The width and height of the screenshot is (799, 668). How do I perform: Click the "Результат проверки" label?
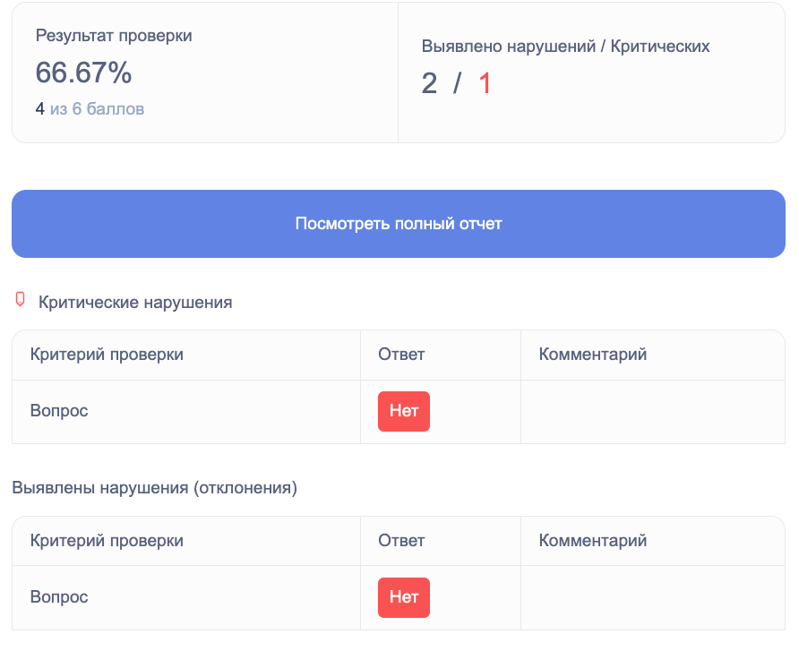coord(114,36)
